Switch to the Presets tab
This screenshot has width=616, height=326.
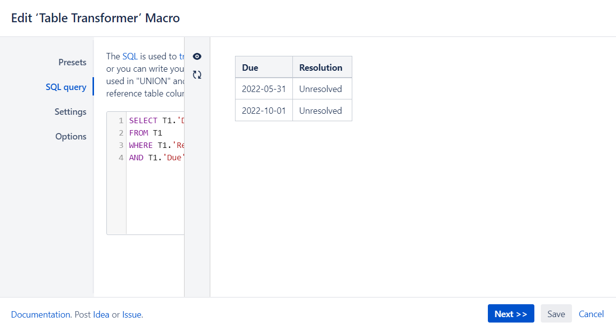coord(72,62)
